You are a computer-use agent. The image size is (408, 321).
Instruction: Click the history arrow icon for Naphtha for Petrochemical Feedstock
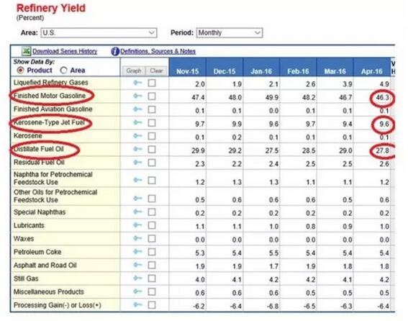pos(137,180)
